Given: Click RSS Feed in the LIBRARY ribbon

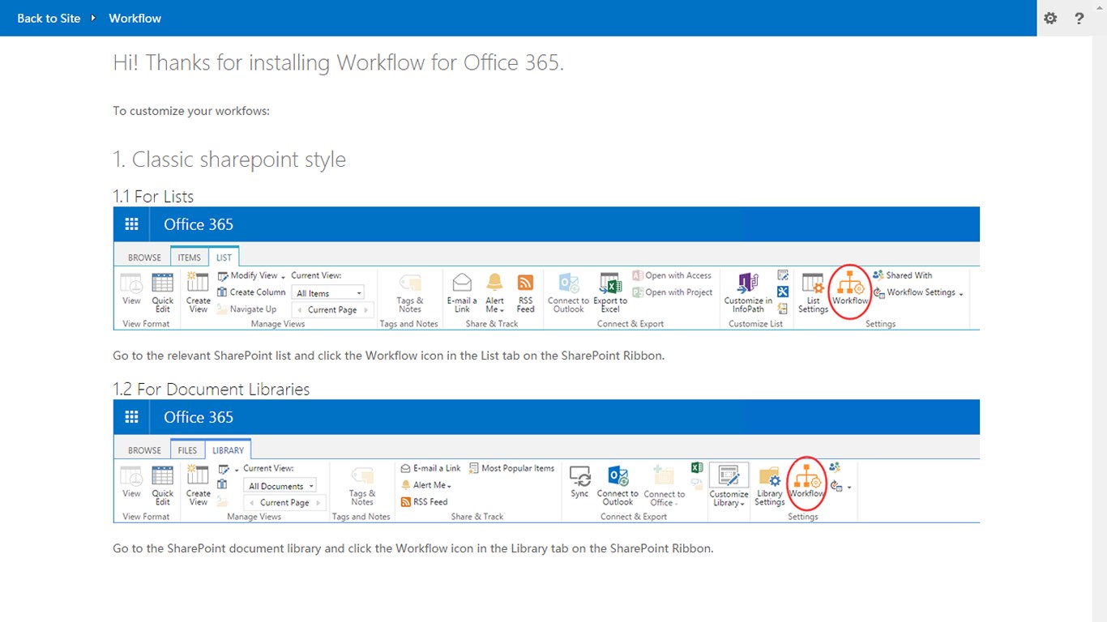Looking at the screenshot, I should tap(425, 502).
